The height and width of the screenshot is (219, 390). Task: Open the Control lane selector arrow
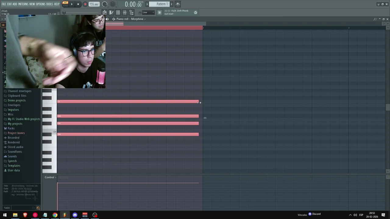point(56,177)
